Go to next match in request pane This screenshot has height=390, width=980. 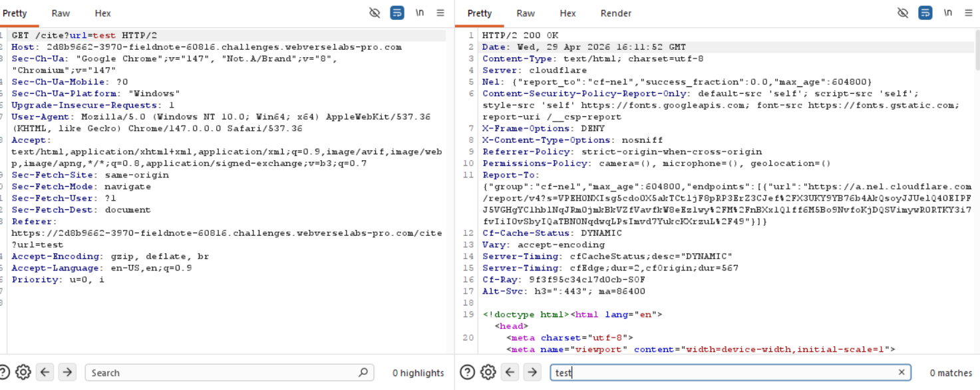[x=67, y=372]
